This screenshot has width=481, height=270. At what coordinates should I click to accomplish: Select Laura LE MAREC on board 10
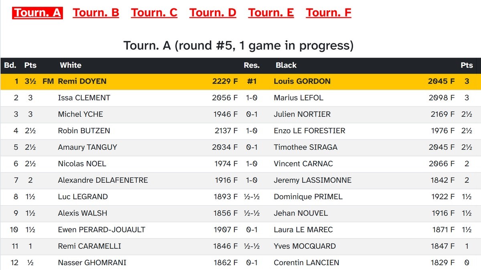tap(303, 230)
